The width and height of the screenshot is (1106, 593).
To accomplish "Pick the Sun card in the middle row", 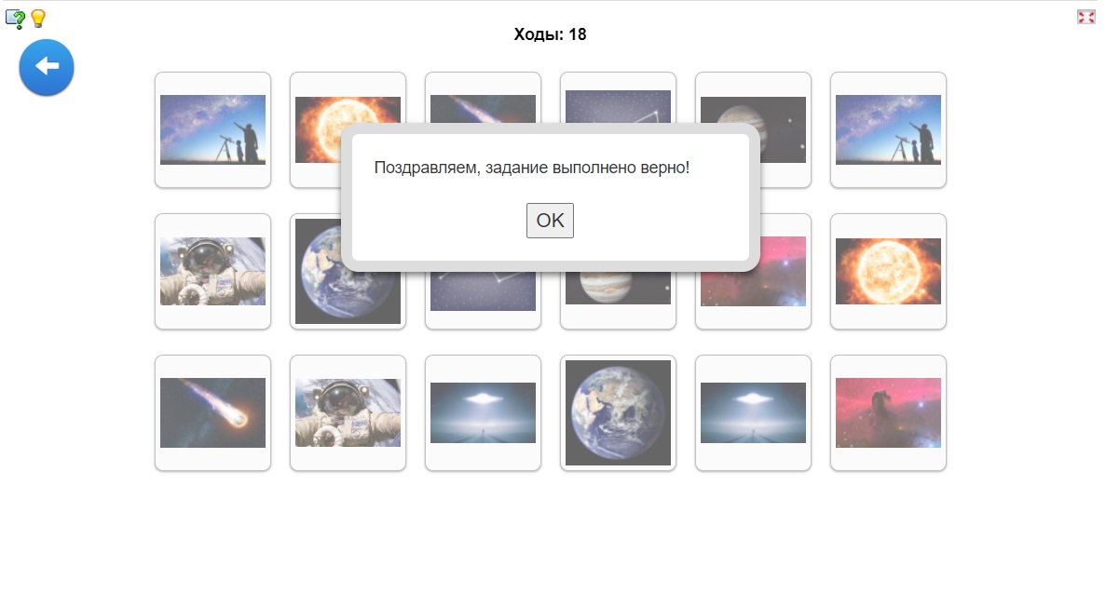I will coord(888,271).
